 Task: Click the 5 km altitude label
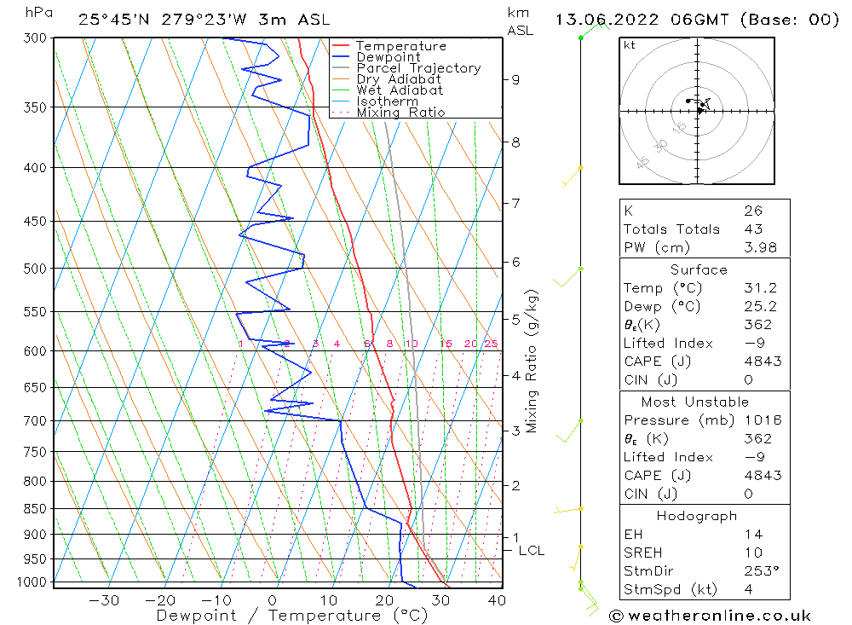[515, 319]
